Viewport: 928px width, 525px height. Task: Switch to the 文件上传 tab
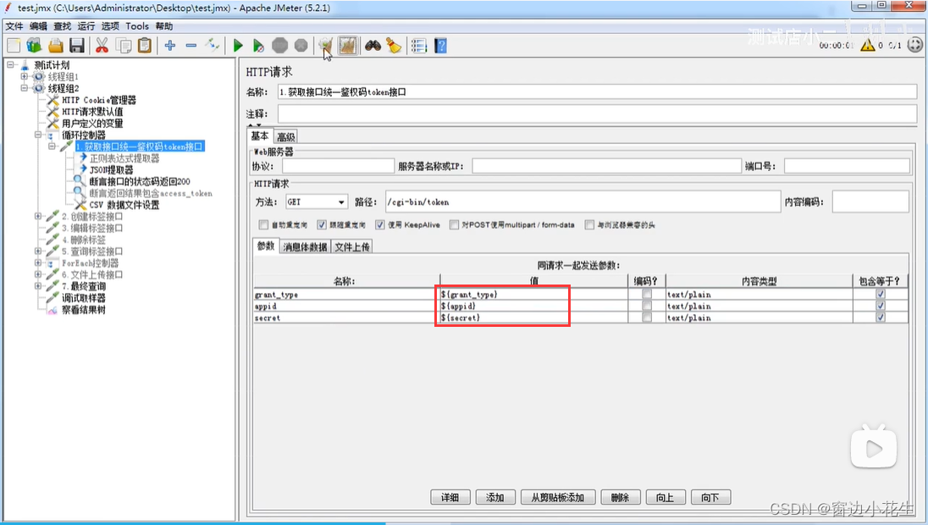pos(351,246)
